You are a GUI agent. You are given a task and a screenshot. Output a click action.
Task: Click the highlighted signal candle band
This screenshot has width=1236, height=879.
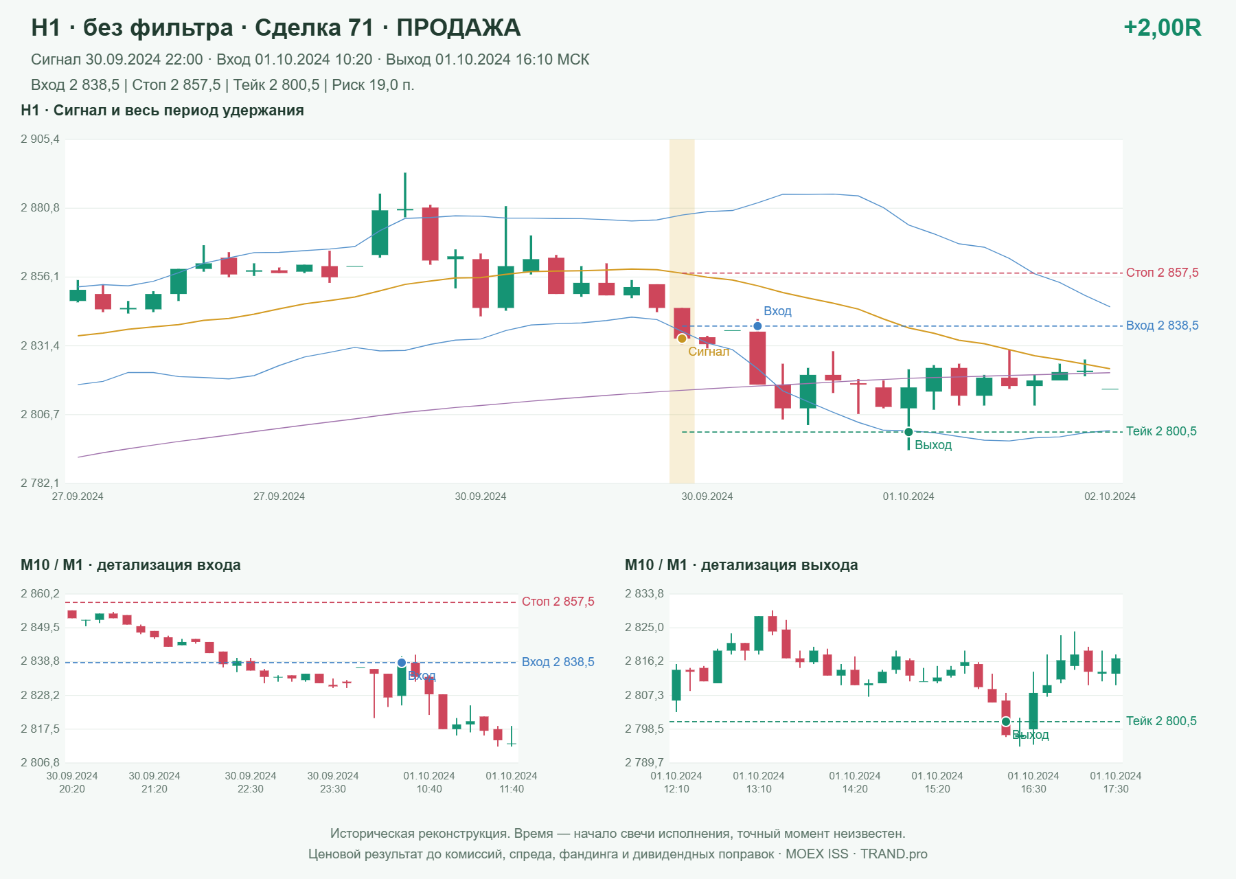[682, 311]
